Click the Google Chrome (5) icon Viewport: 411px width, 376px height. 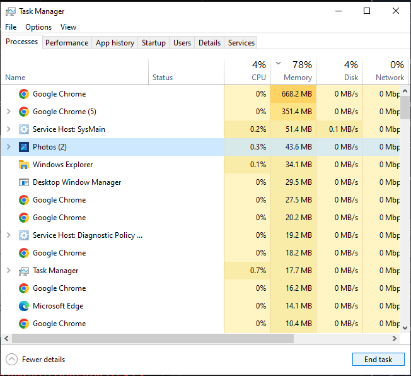point(24,112)
